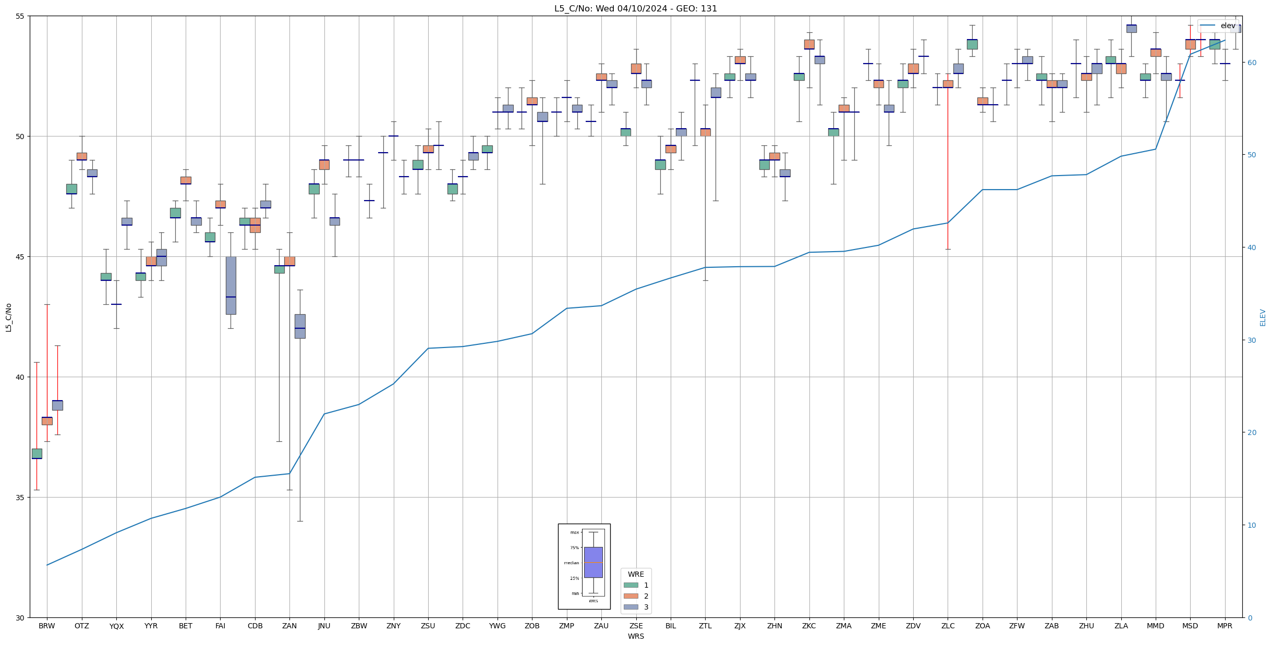This screenshot has width=1272, height=645.
Task: Click the ZMA station label
Action: click(844, 626)
